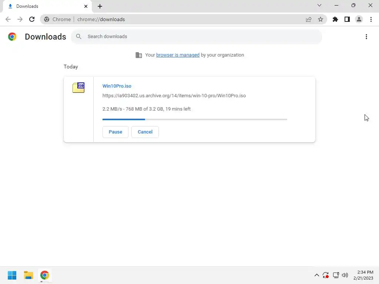The image size is (379, 284).
Task: Click the Chrome logo beside Downloads title
Action: pos(12,37)
